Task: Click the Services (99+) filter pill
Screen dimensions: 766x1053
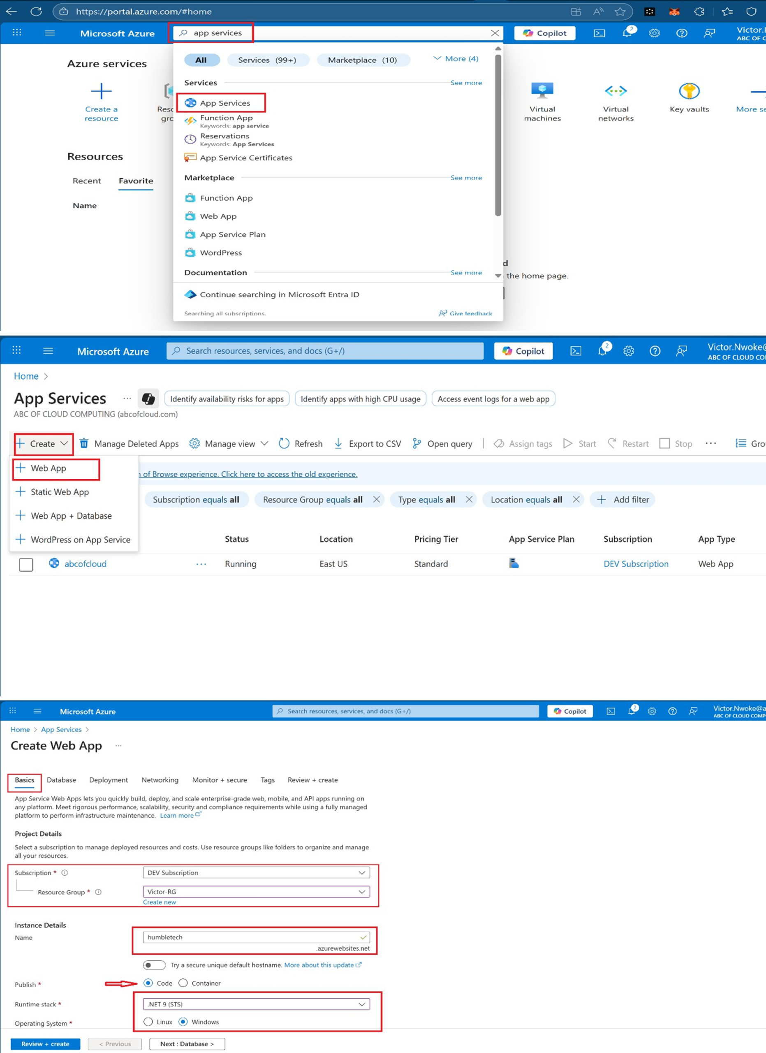Action: click(267, 60)
